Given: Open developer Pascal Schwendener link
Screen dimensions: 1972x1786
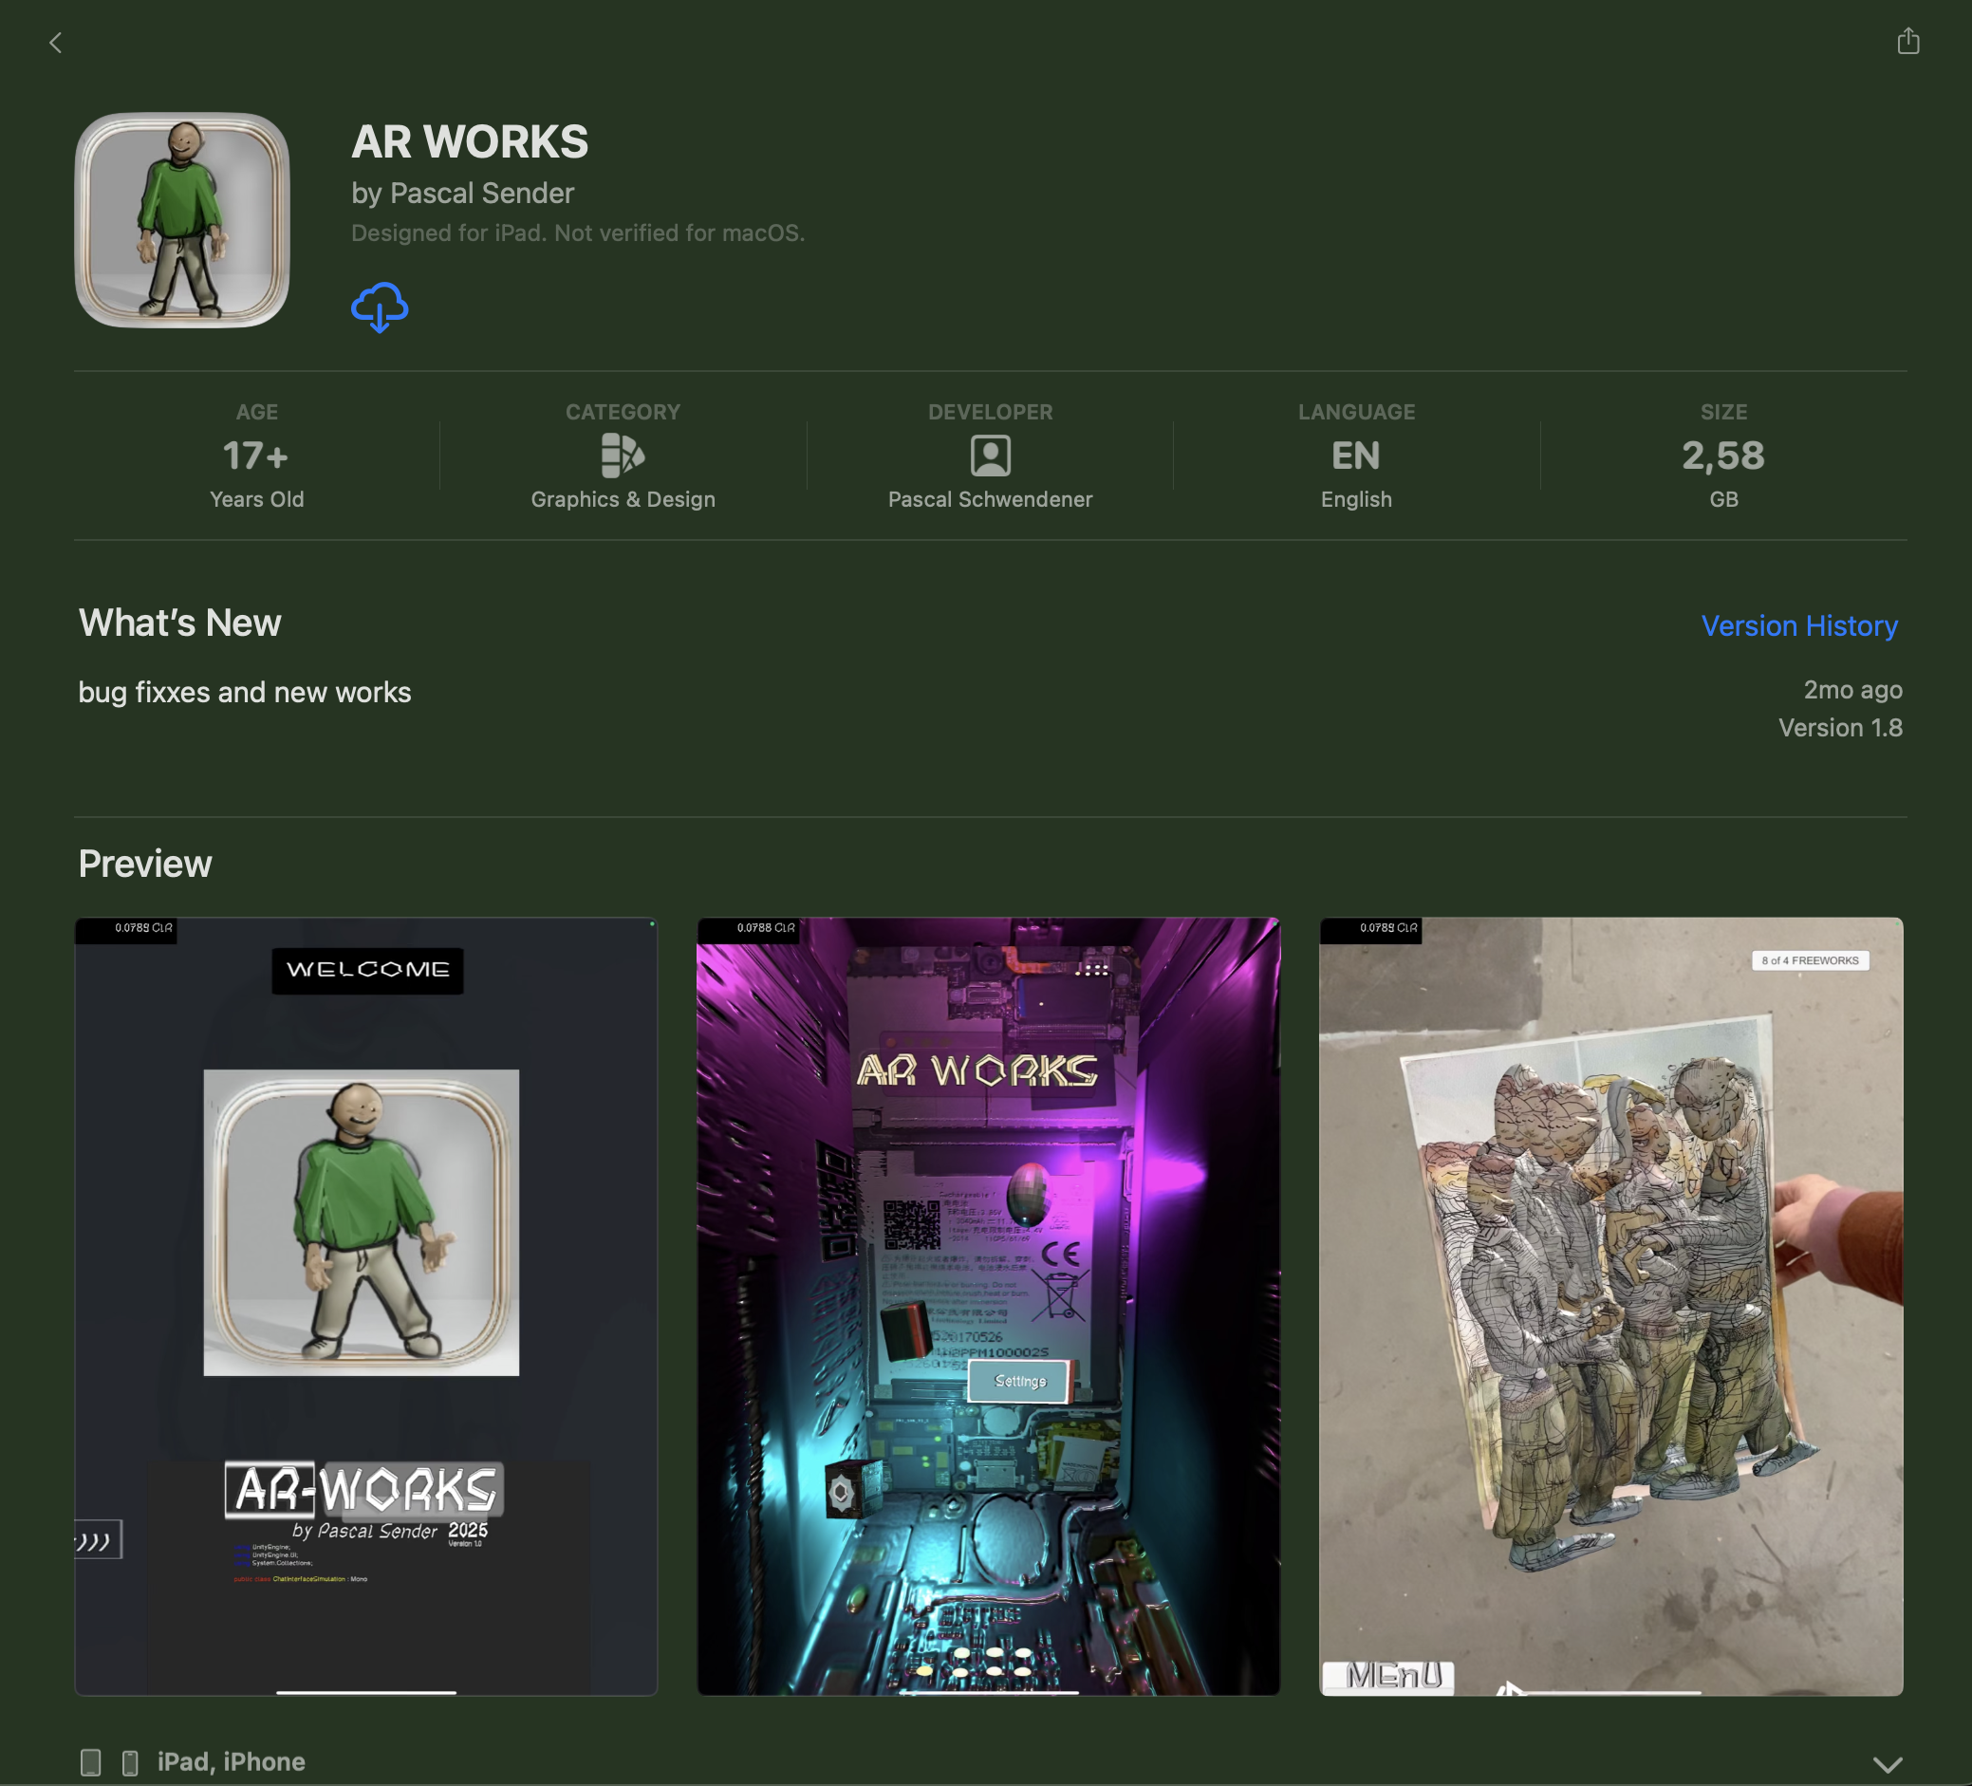Looking at the screenshot, I should [x=990, y=499].
